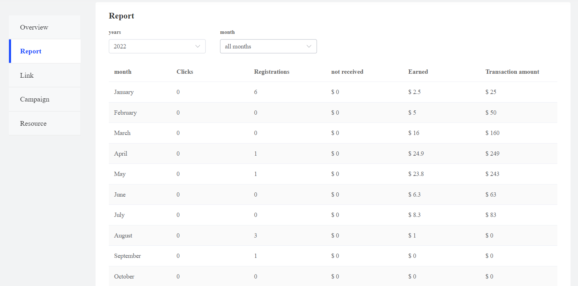Click August's registrations value 3
This screenshot has width=578, height=286.
click(256, 235)
